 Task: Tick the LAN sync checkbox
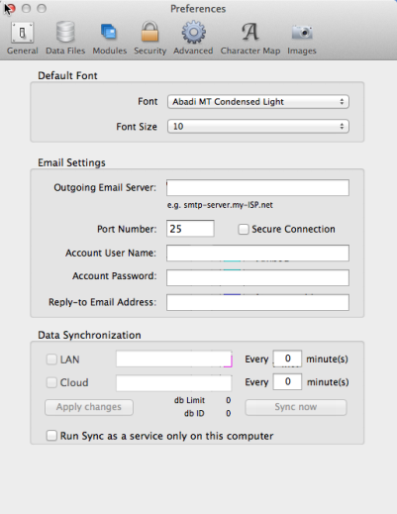pyautogui.click(x=51, y=360)
